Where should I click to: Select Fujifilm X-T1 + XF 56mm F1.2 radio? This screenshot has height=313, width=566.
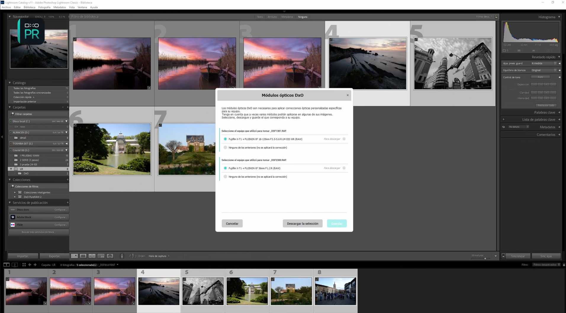[225, 168]
